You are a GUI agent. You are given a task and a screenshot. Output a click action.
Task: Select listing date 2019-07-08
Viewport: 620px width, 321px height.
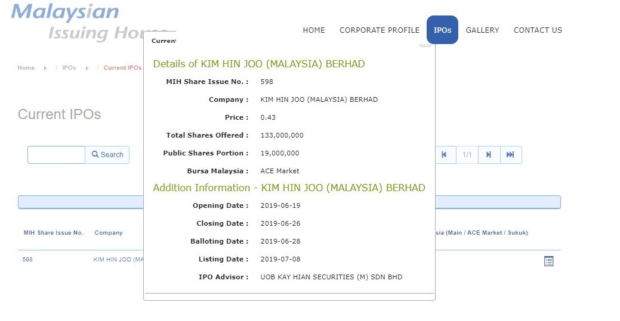(280, 259)
